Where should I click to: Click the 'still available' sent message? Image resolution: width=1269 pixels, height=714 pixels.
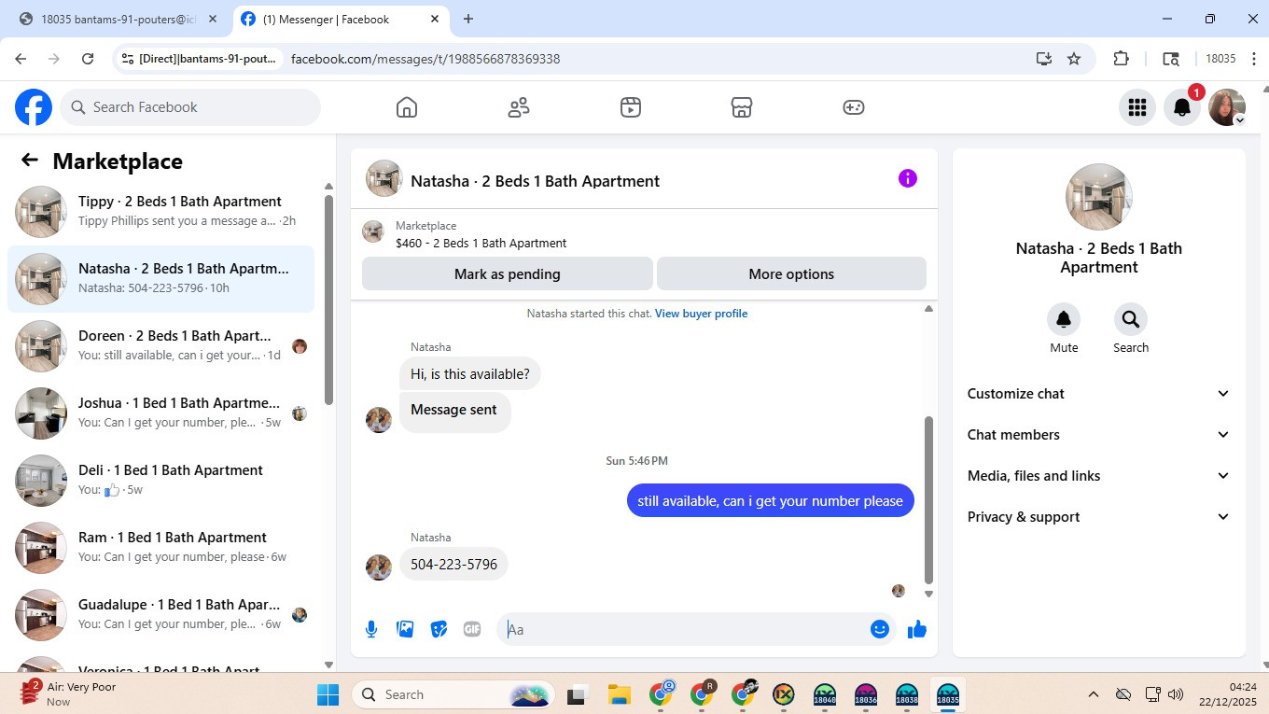770,501
